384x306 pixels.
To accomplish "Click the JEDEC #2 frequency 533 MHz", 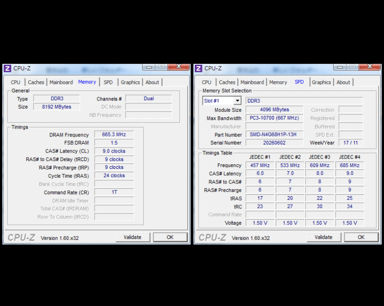I will (x=290, y=165).
